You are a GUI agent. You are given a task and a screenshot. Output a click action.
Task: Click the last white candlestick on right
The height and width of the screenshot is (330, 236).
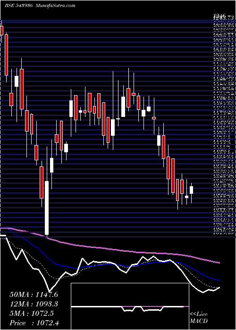pyautogui.click(x=191, y=190)
